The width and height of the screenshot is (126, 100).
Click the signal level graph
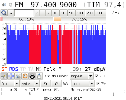coord(56,44)
